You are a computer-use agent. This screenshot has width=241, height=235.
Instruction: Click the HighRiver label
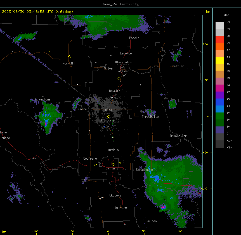click(x=120, y=207)
